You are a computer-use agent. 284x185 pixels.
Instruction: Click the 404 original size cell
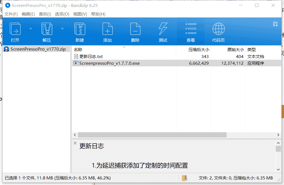point(240,57)
